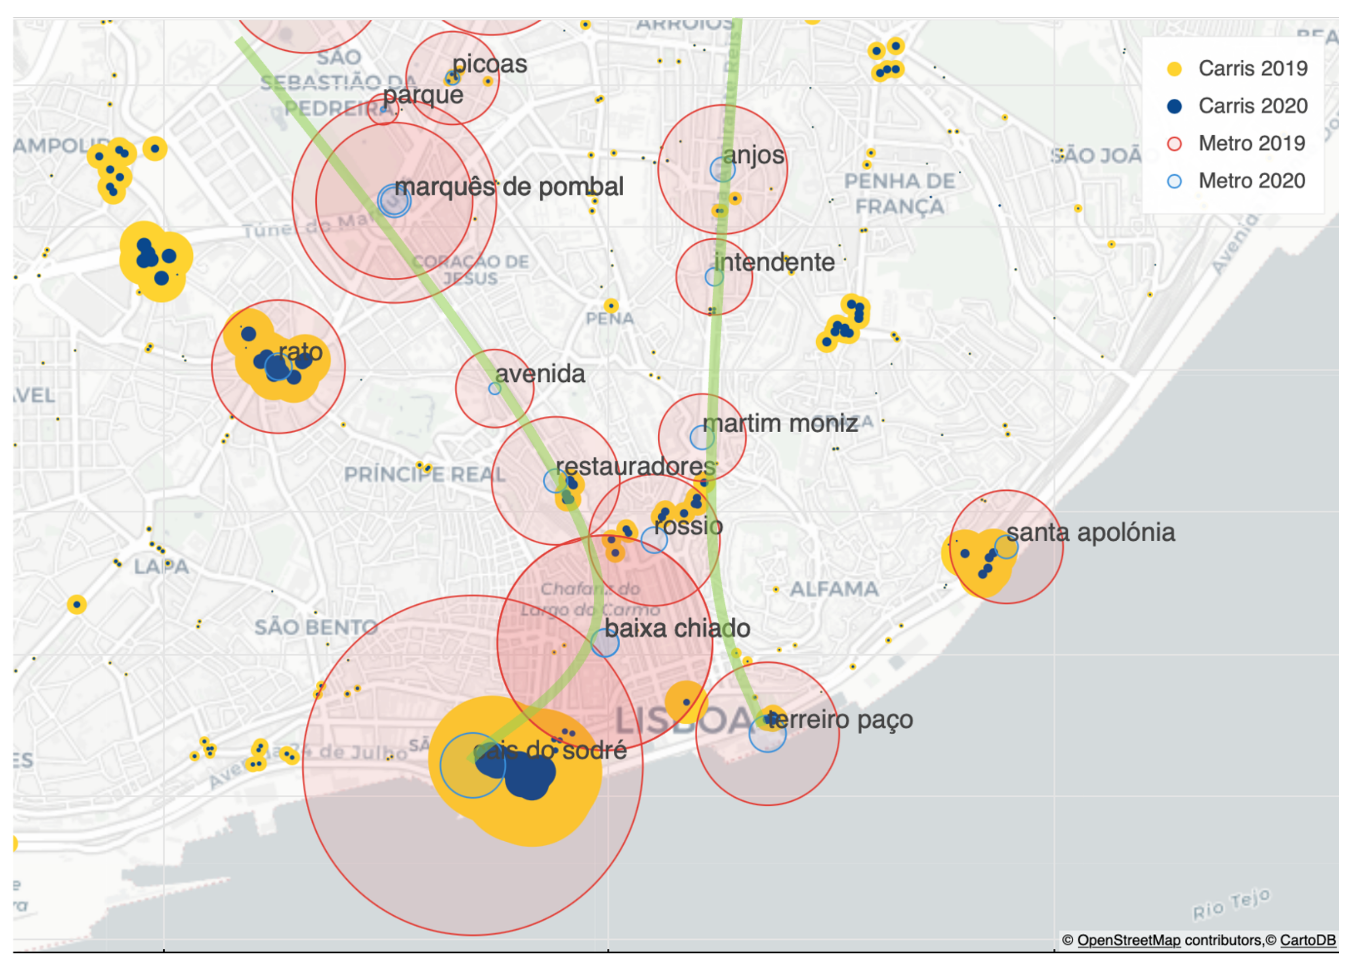Click the parque station label

423,95
